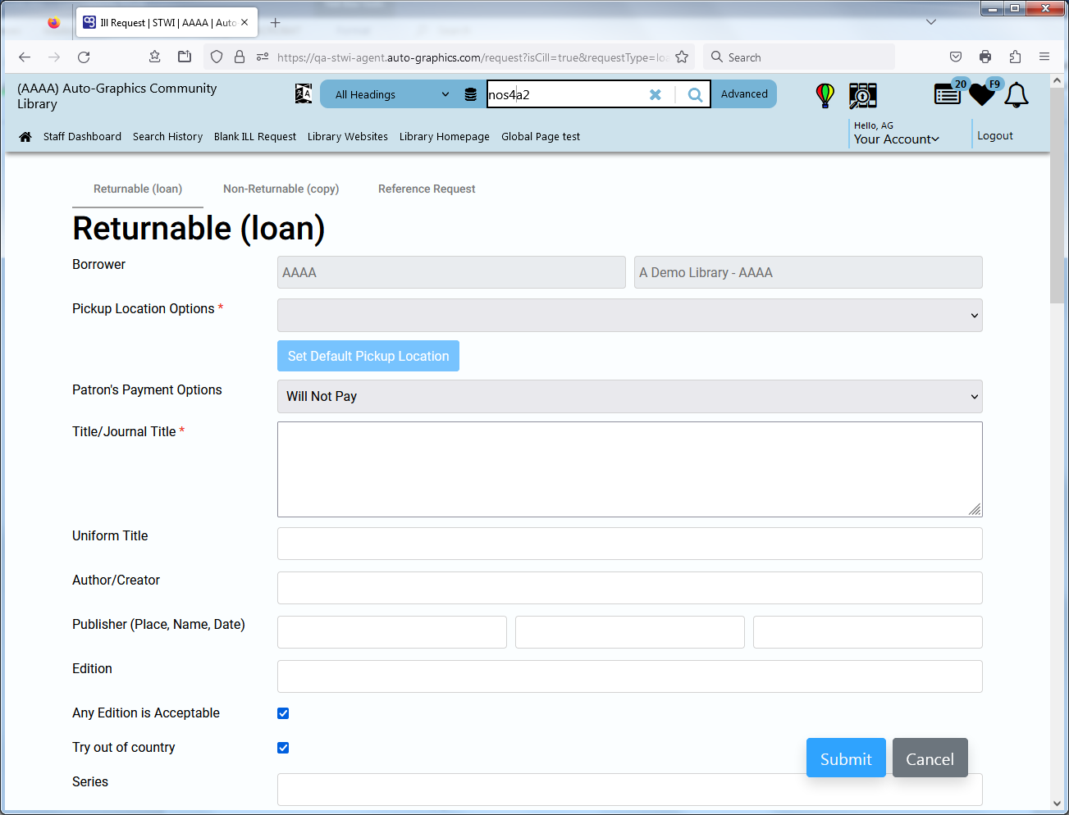Screen dimensions: 1069x815
Task: Click the Save to Pocket icon
Action: tap(956, 57)
